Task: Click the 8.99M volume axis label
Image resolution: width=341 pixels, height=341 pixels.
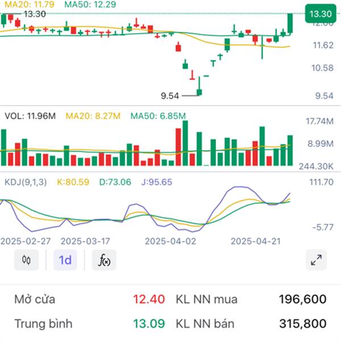Action: pyautogui.click(x=321, y=144)
